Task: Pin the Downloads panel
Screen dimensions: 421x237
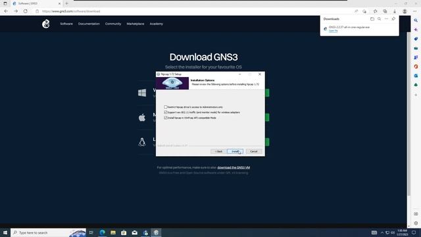Action: coord(393,19)
